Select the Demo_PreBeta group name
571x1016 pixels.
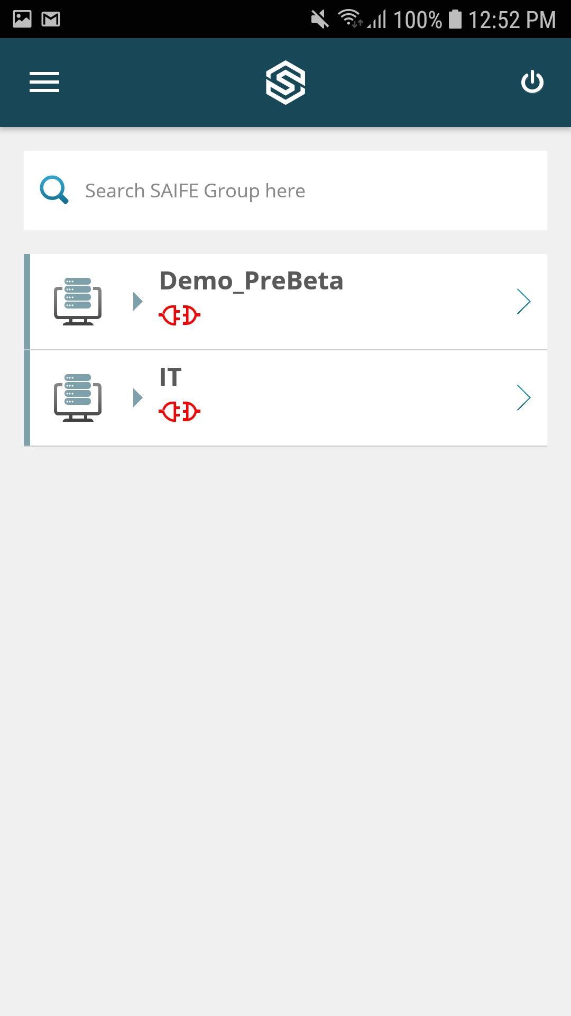click(251, 280)
